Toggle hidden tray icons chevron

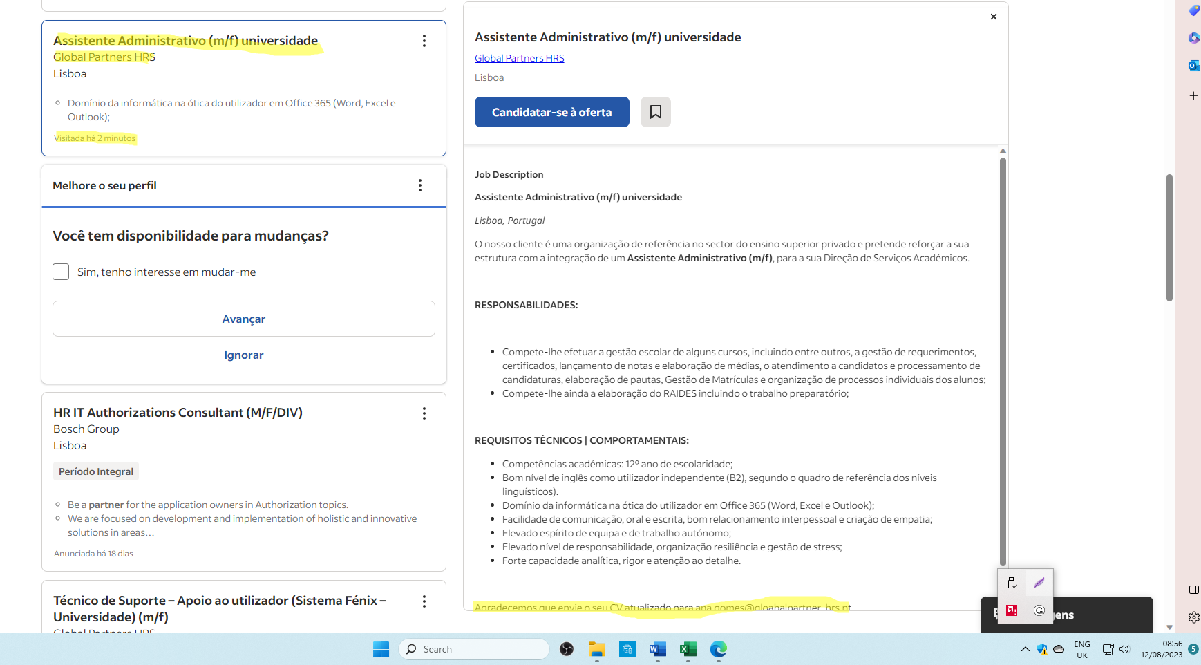point(1025,649)
